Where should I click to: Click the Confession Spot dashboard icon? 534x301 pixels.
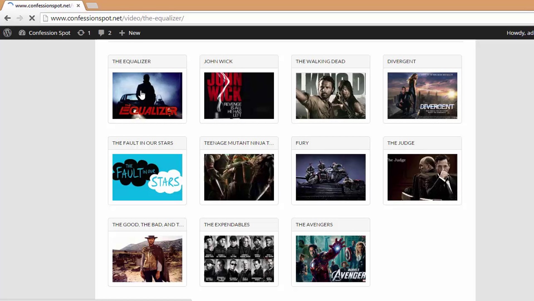[x=22, y=33]
